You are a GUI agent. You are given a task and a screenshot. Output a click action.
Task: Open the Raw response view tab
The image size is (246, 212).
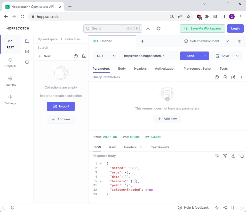pyautogui.click(x=112, y=147)
